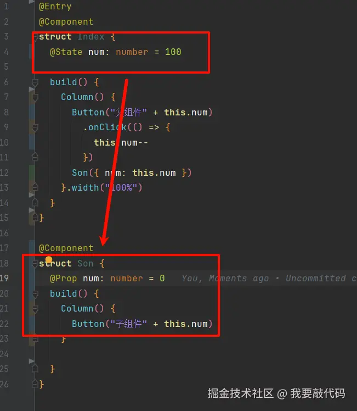357x411 pixels.
Task: Click the Column() call on line 21
Action: [82, 308]
